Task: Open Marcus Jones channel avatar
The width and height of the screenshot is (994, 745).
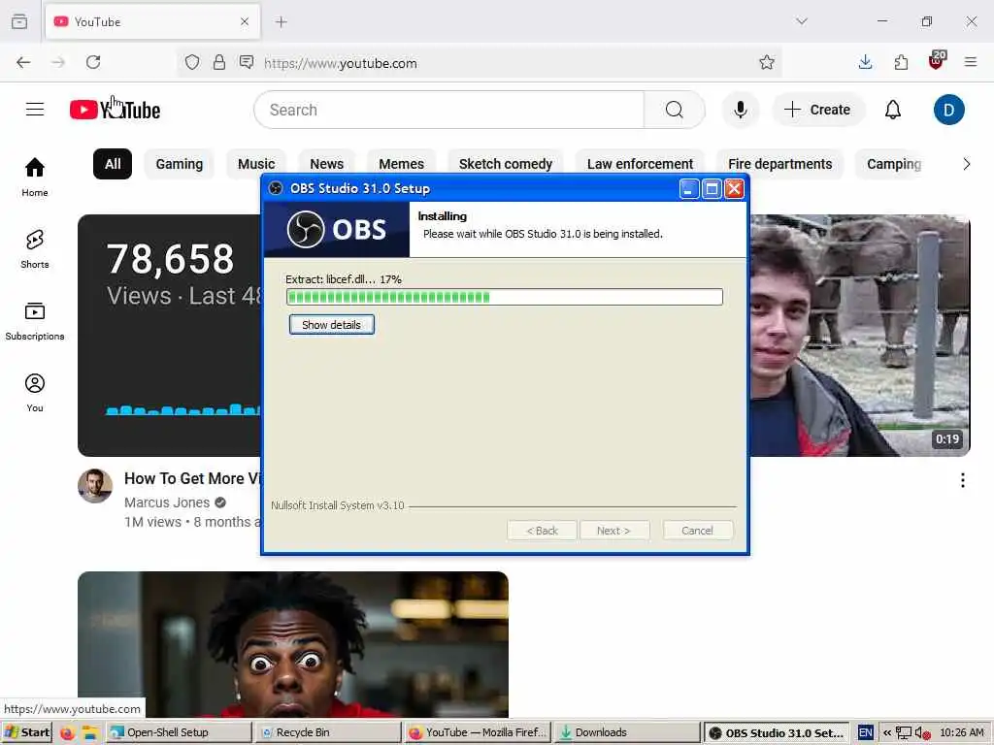Action: tap(95, 486)
